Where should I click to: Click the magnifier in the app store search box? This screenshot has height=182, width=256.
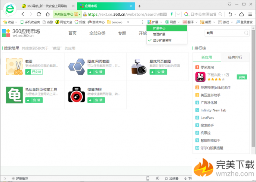[x=246, y=33]
